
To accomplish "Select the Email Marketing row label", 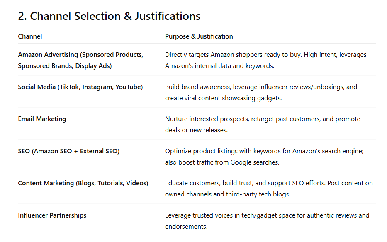I will coord(42,119).
